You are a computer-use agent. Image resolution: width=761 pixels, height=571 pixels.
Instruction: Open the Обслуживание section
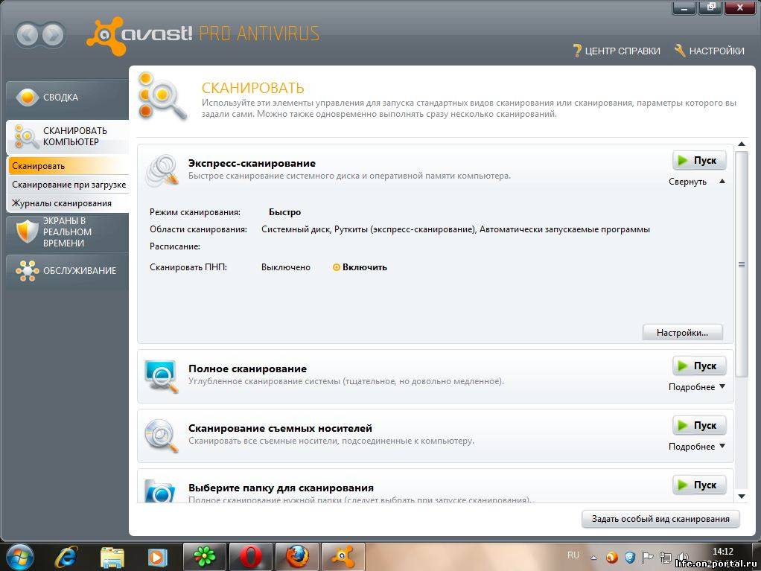67,271
